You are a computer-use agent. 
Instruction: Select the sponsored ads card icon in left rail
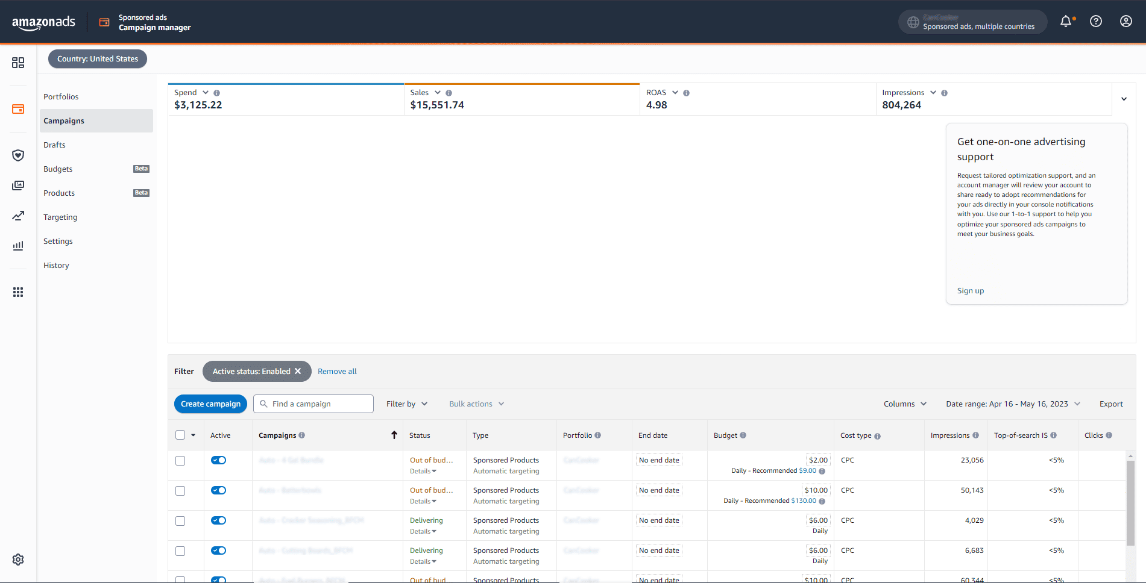(x=18, y=109)
